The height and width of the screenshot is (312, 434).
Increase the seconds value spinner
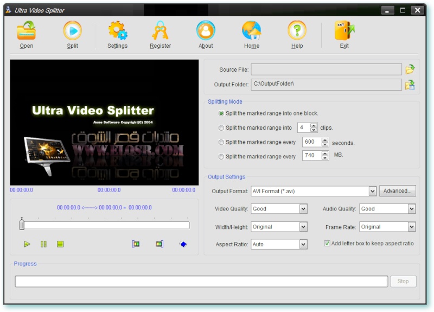(x=325, y=140)
